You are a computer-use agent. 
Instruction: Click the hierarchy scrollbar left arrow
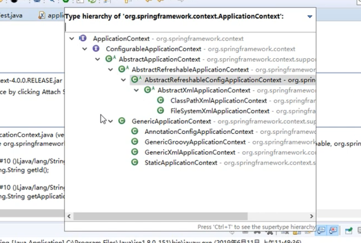(69, 216)
